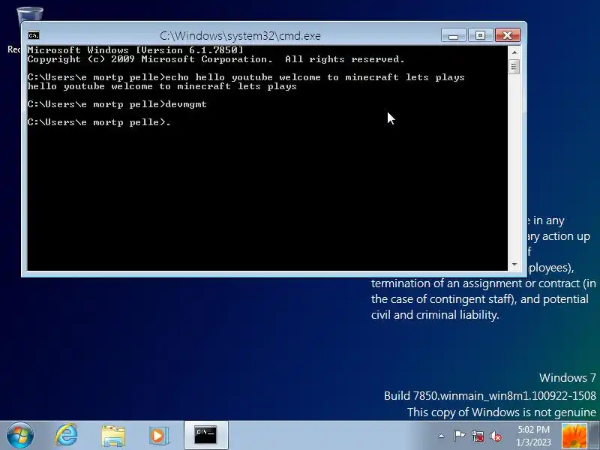Screen dimensions: 600x450
Task: Maximize the cmd.exe window
Action: [480, 35]
